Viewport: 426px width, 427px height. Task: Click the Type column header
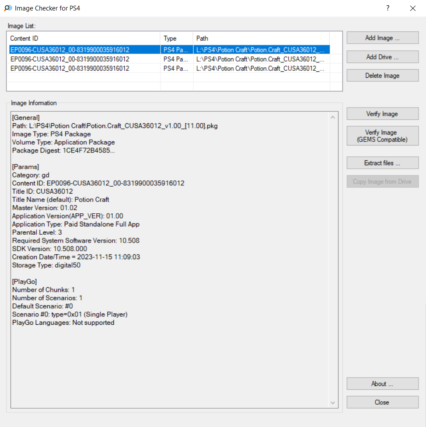click(176, 38)
